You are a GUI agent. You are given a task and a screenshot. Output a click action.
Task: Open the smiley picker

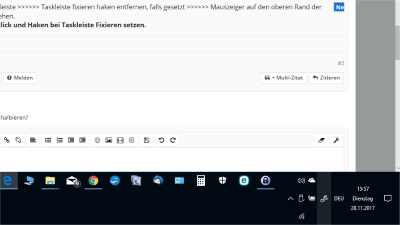(97, 140)
